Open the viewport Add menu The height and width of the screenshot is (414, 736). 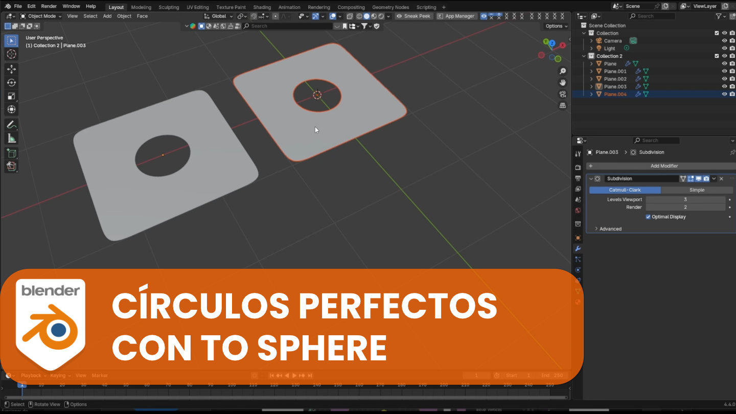[107, 16]
